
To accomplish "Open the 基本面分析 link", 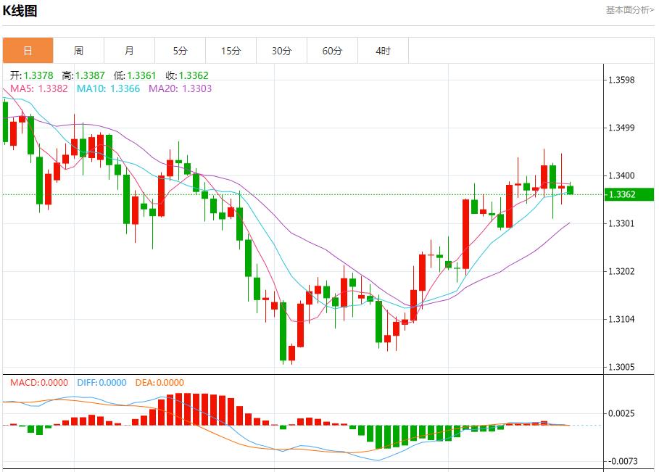I will (x=629, y=10).
